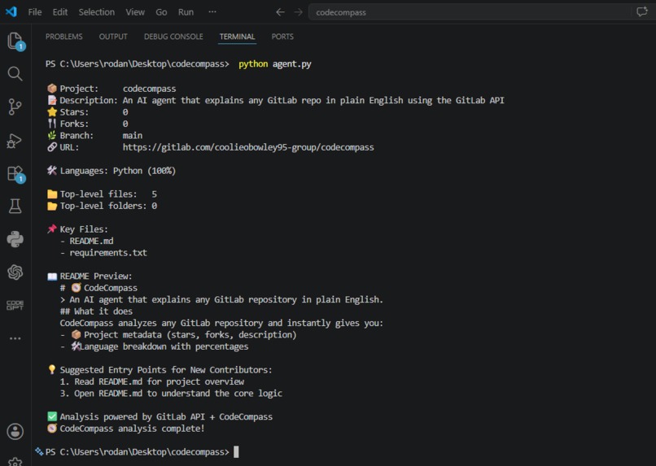The height and width of the screenshot is (466, 656).
Task: Open the gitlab.com codecompass URL link
Action: (x=248, y=147)
